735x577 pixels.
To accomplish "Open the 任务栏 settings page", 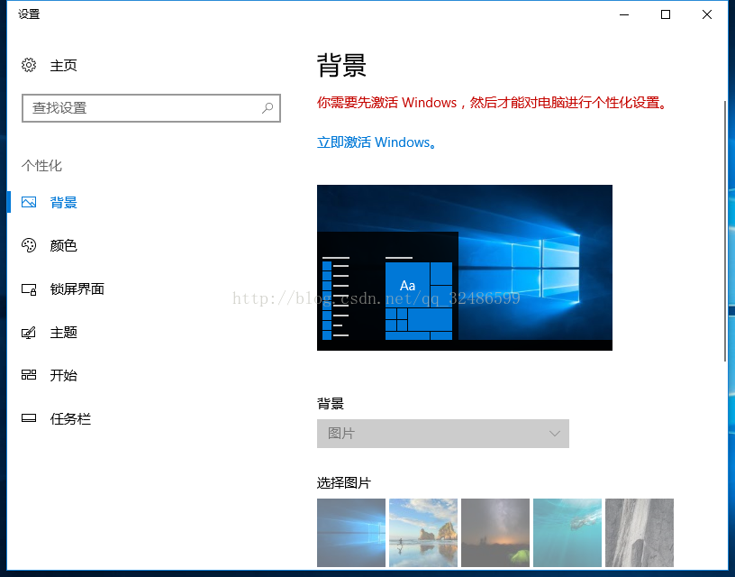I will [x=70, y=418].
